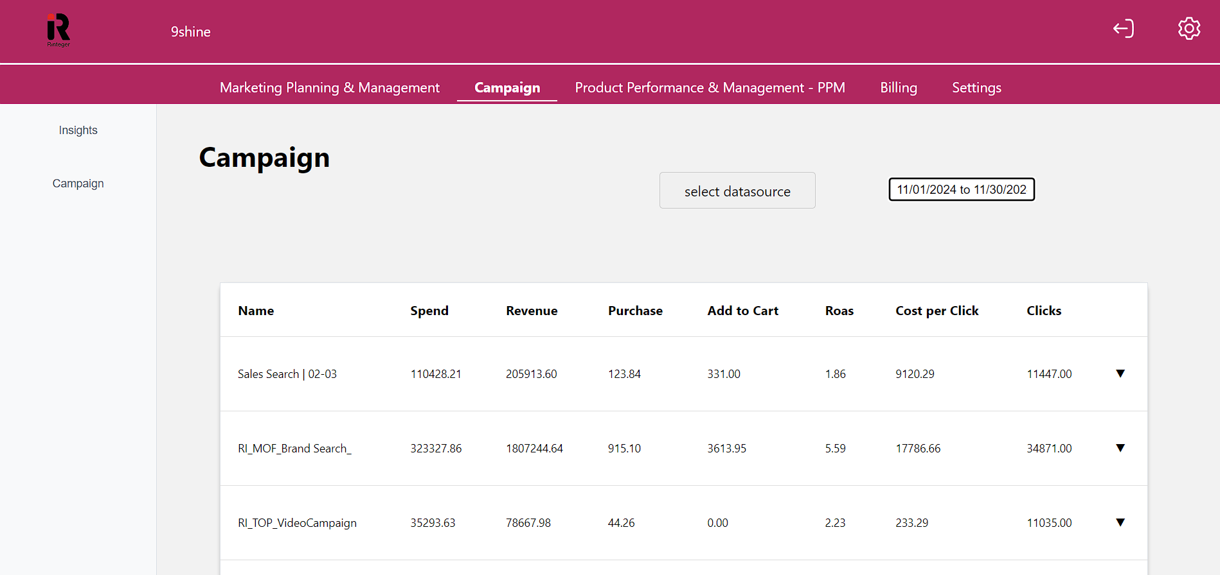Image resolution: width=1220 pixels, height=575 pixels.
Task: Open Campaign in the sidebar
Action: [78, 184]
